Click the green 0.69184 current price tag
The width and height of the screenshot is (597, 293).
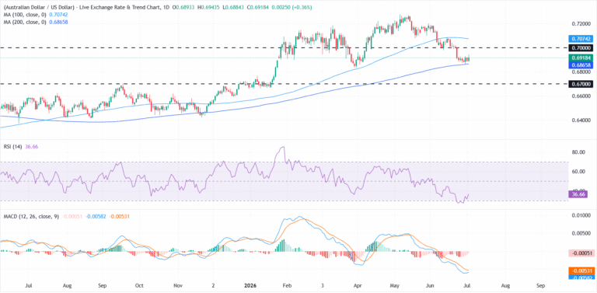pyautogui.click(x=581, y=58)
